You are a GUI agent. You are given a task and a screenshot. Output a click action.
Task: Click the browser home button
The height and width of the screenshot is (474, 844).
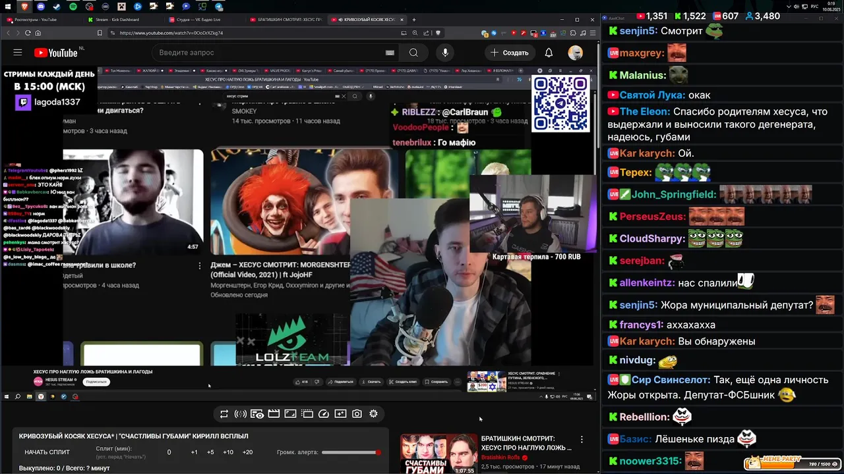[38, 33]
